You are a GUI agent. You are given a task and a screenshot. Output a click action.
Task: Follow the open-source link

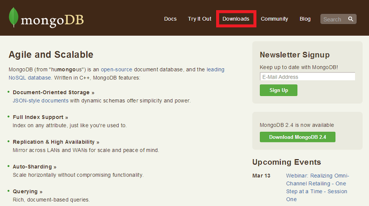tap(117, 69)
